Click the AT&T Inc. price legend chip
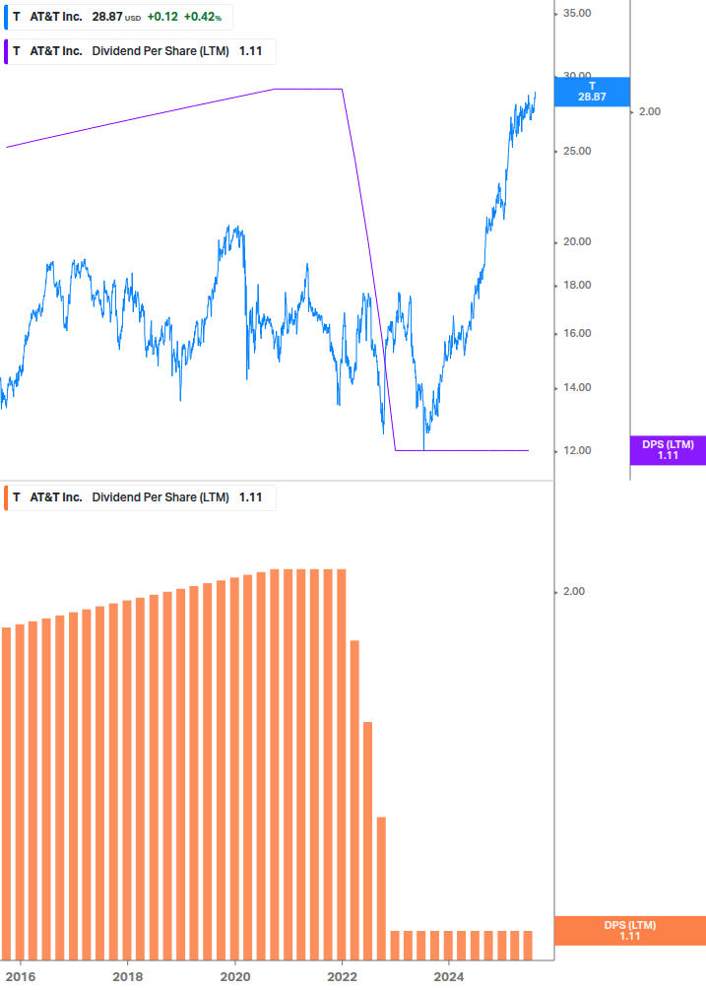 (118, 17)
